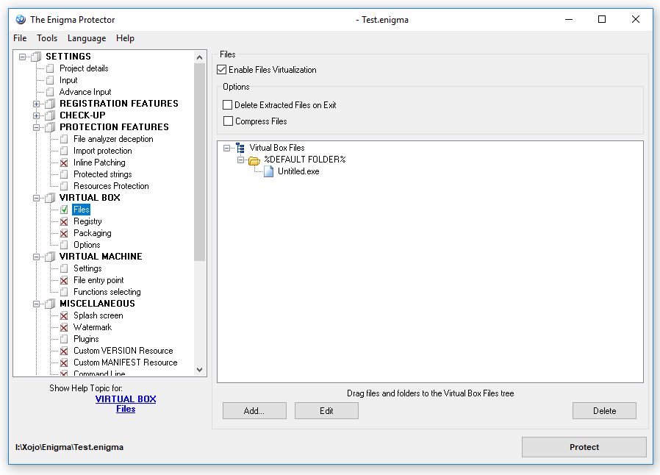Screen dimensions: 660x475
Task: Disable the Enable Files Virtualization checkbox
Action: (222, 70)
